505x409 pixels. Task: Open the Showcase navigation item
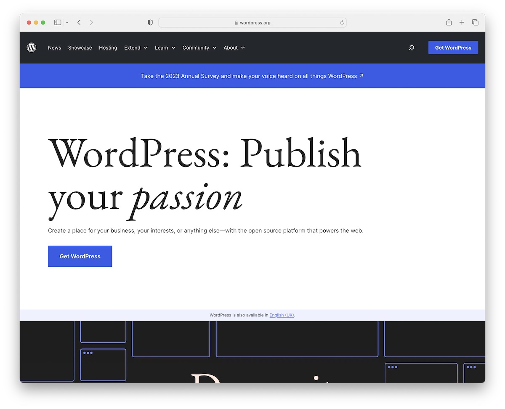click(x=80, y=48)
